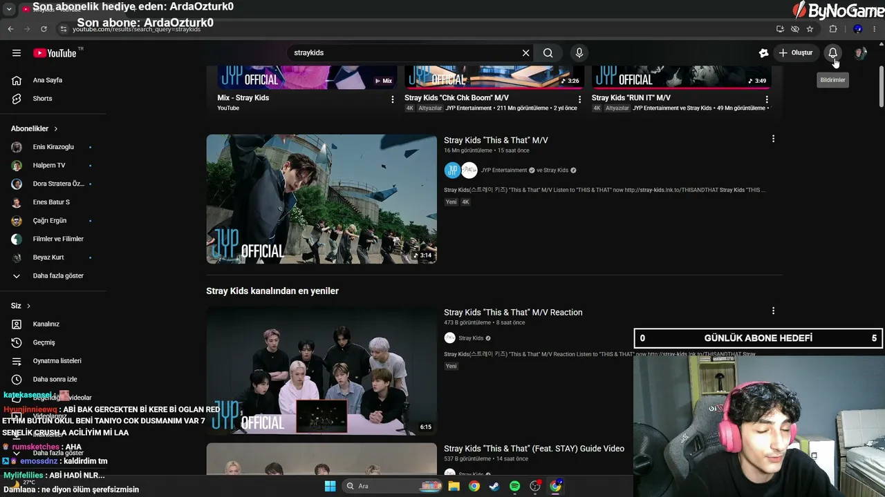Go back with the browser back arrow

[x=10, y=29]
